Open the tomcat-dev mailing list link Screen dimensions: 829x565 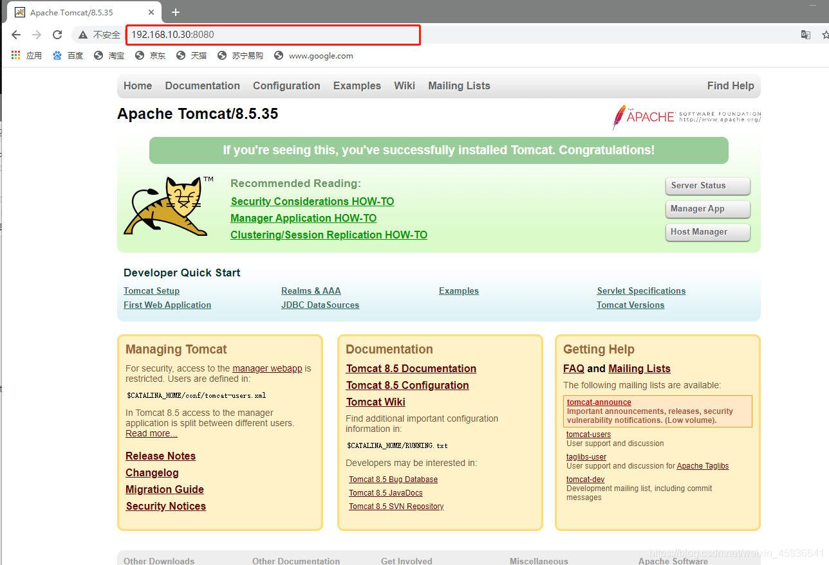point(585,480)
